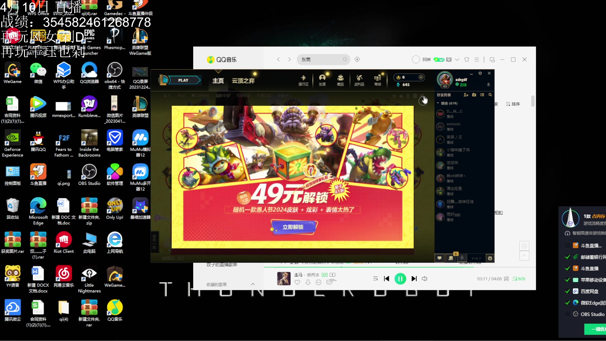Click the notification bell under adrgdf

pos(489,85)
